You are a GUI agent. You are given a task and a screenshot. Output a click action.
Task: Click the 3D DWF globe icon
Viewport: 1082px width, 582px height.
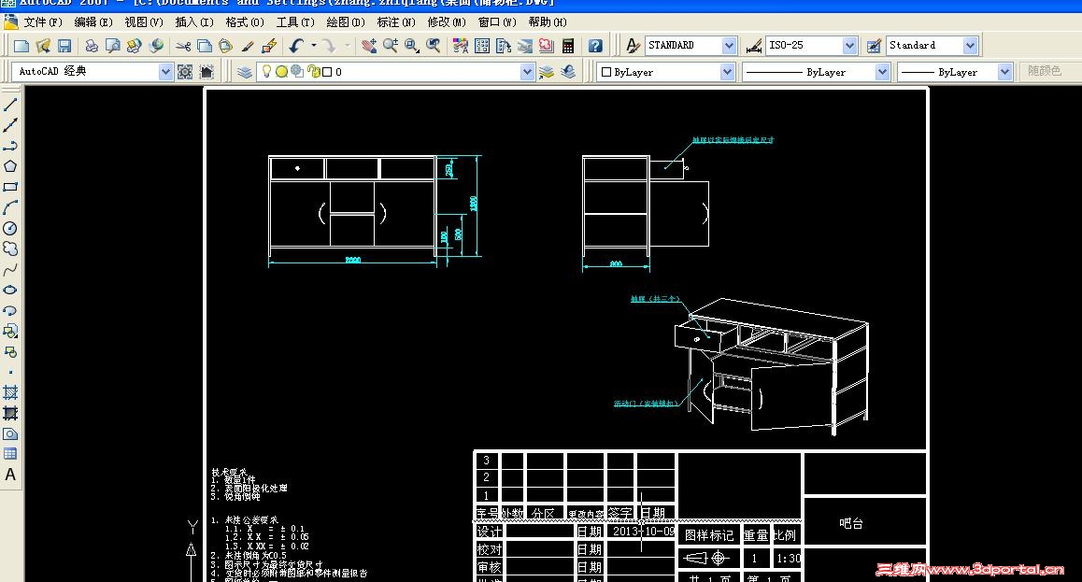(157, 46)
